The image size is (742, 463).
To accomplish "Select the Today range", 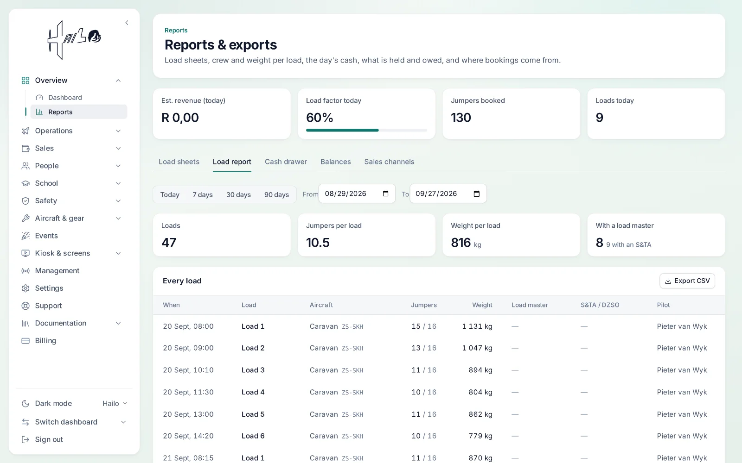I will point(170,194).
